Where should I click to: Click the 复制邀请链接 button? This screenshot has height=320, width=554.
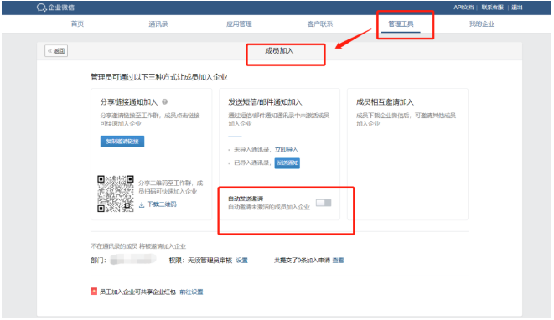122,142
